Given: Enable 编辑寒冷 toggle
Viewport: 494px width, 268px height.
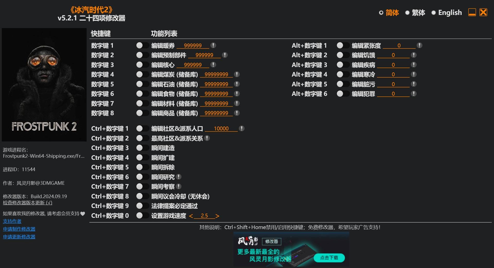Looking at the screenshot, I should (343, 74).
